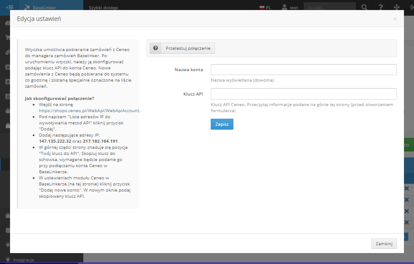Click the hint Nazwa wyświetlana (dowolna)
This screenshot has width=414, height=264.
243,80
